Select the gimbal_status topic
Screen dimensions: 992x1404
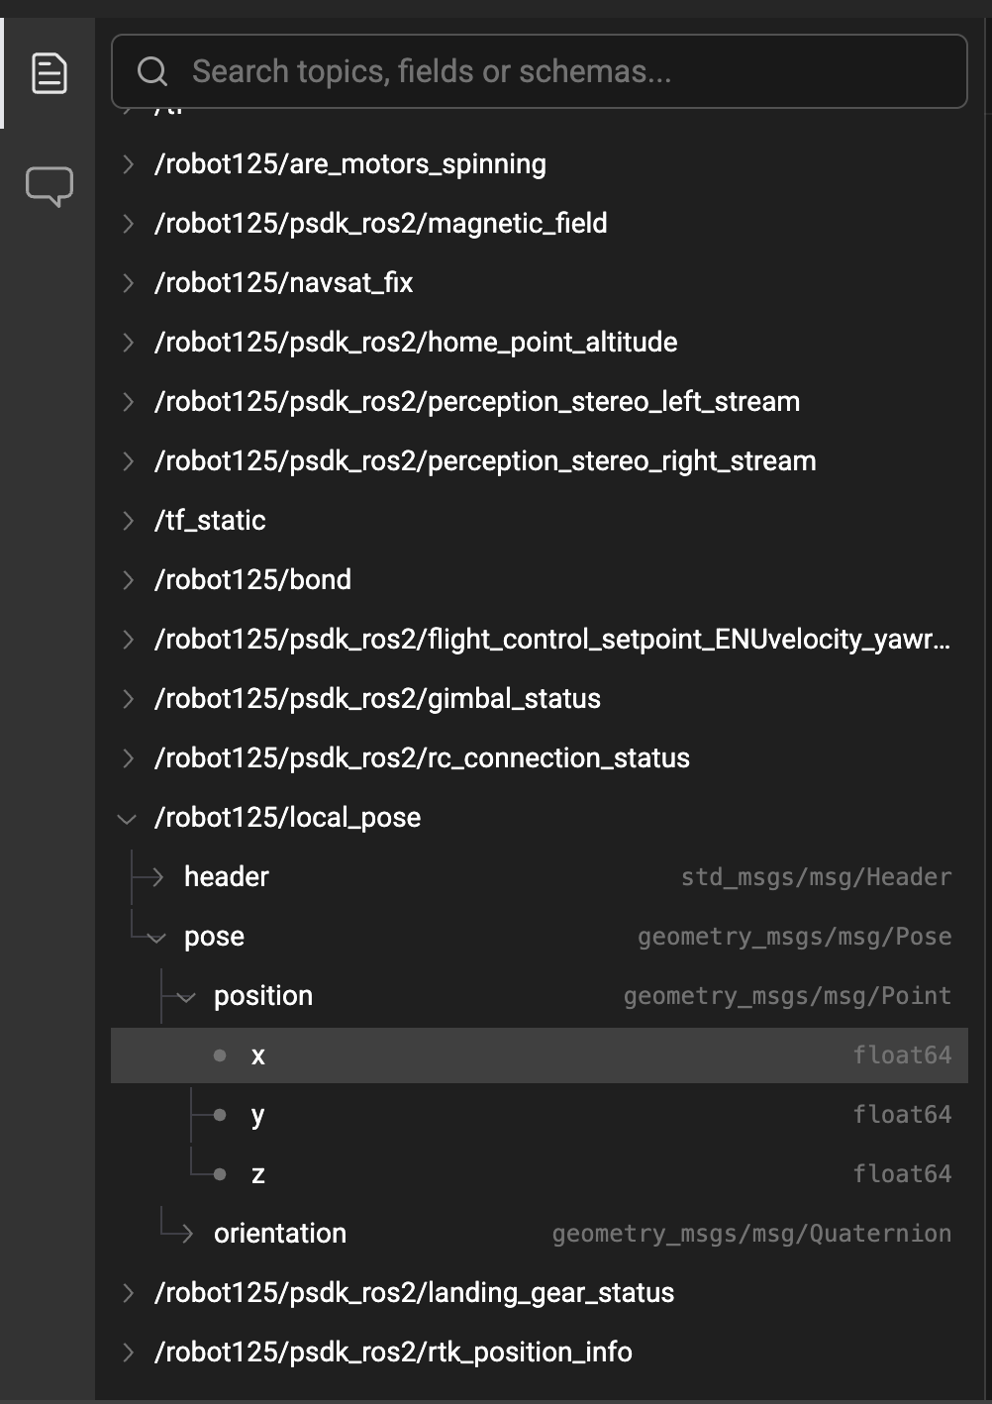378,699
